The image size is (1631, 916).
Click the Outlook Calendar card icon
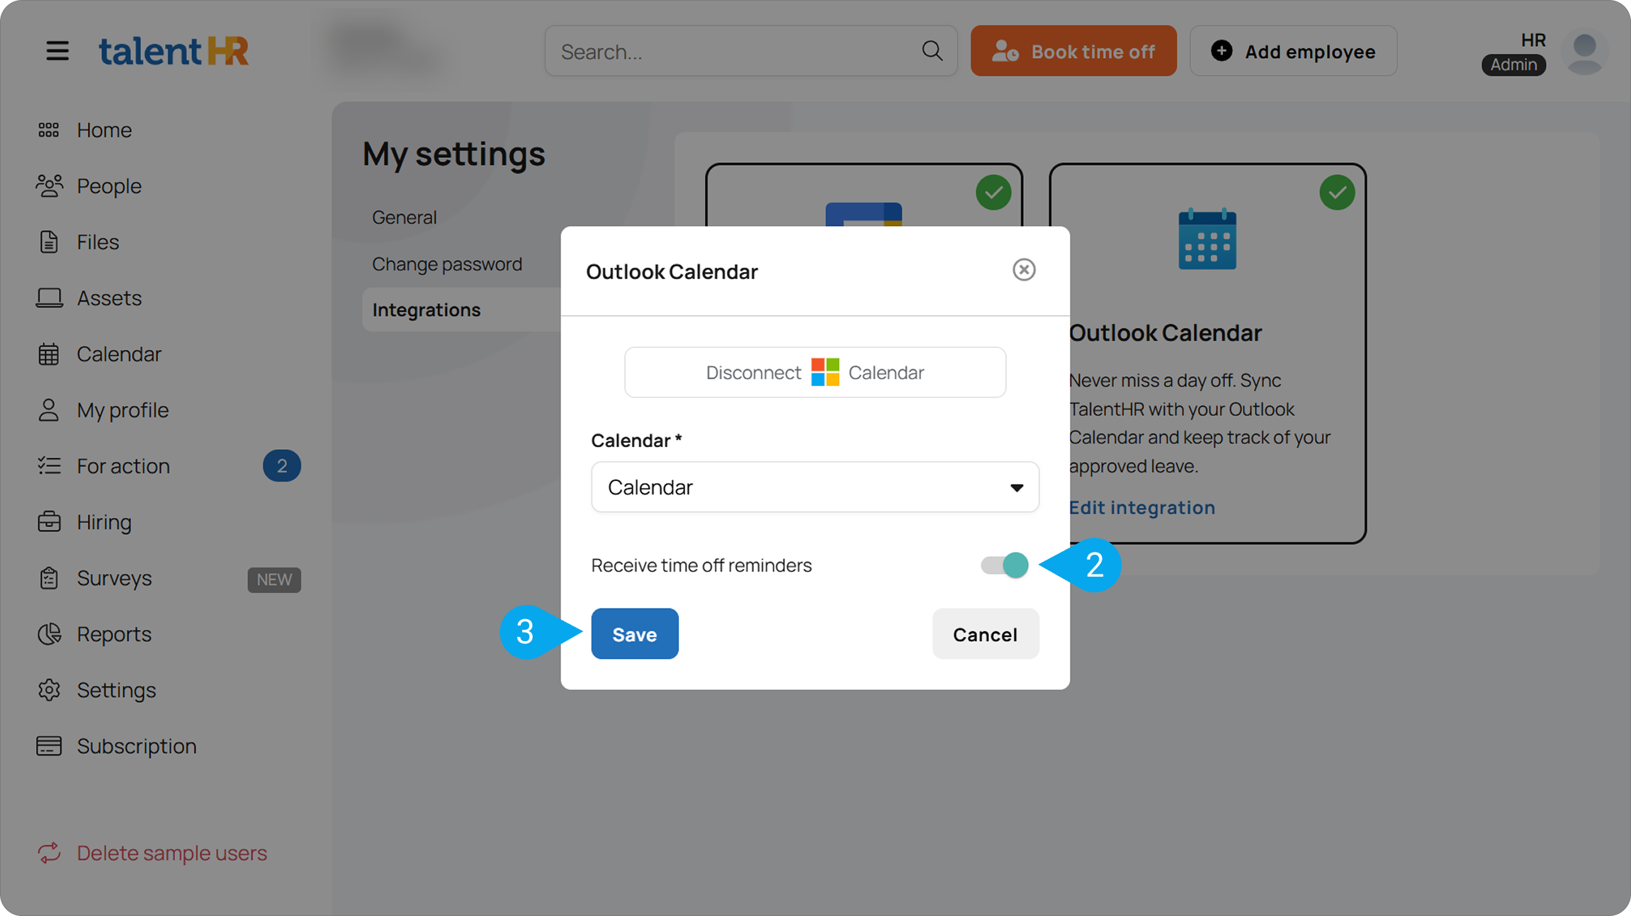[x=1207, y=239]
